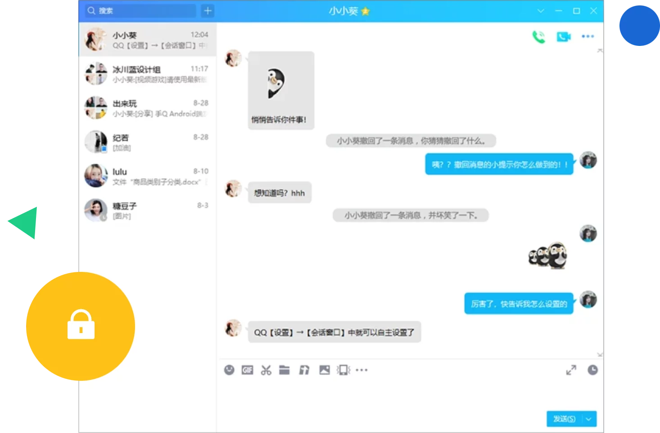Select the screenshot scissors tool

pyautogui.click(x=266, y=370)
